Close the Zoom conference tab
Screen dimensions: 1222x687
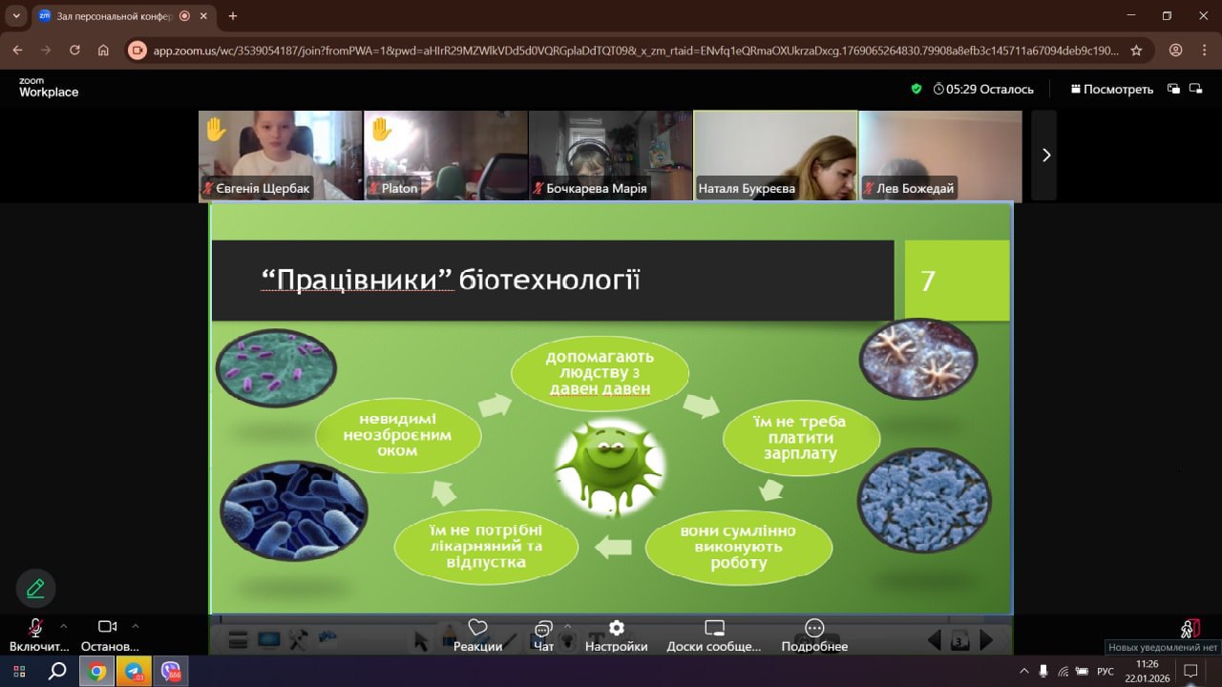[x=202, y=16]
